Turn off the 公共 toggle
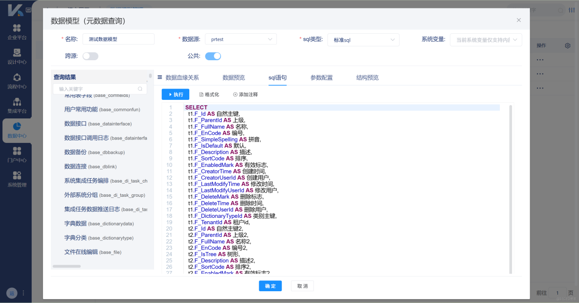Image resolution: width=579 pixels, height=303 pixels. tap(212, 56)
